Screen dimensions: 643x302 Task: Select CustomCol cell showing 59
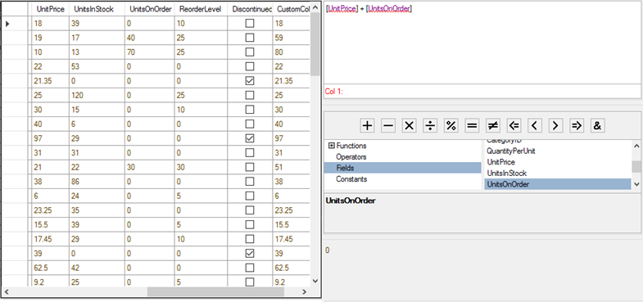tap(291, 38)
